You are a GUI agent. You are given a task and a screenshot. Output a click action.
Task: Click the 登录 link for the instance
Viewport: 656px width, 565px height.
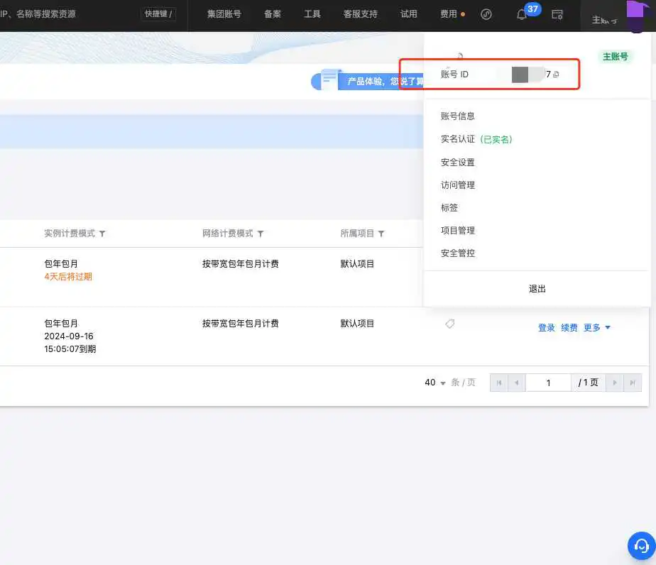point(547,328)
